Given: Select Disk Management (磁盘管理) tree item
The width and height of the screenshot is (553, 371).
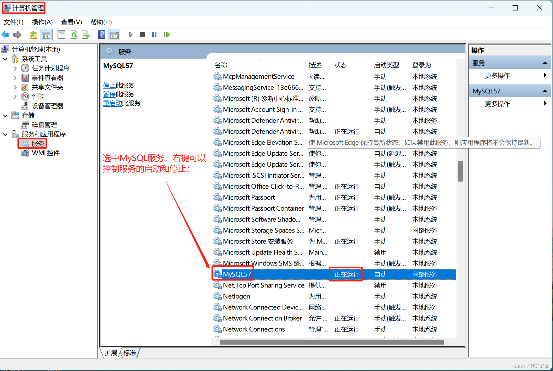Looking at the screenshot, I should click(44, 125).
